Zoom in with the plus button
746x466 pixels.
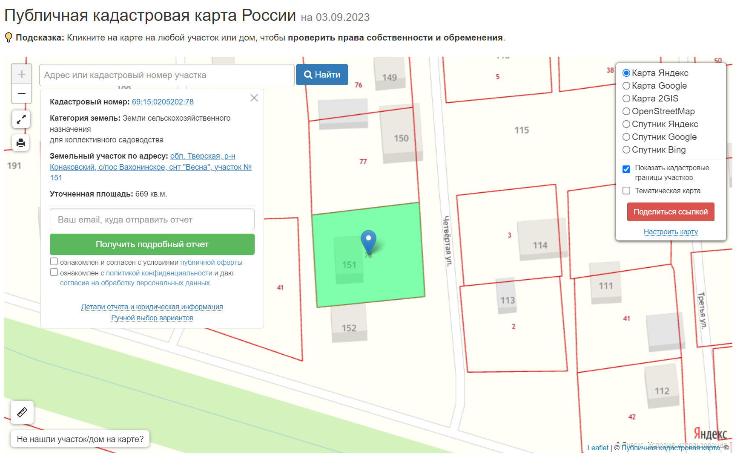[21, 74]
